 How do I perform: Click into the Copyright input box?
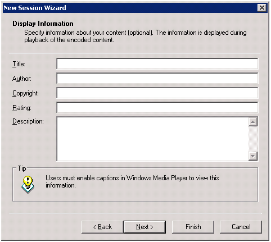[x=157, y=93]
